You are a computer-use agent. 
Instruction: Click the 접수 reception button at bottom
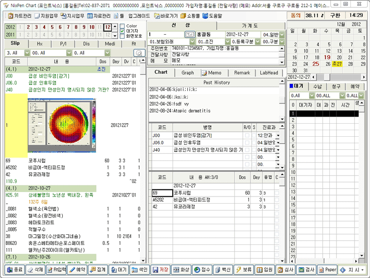(x=203, y=270)
